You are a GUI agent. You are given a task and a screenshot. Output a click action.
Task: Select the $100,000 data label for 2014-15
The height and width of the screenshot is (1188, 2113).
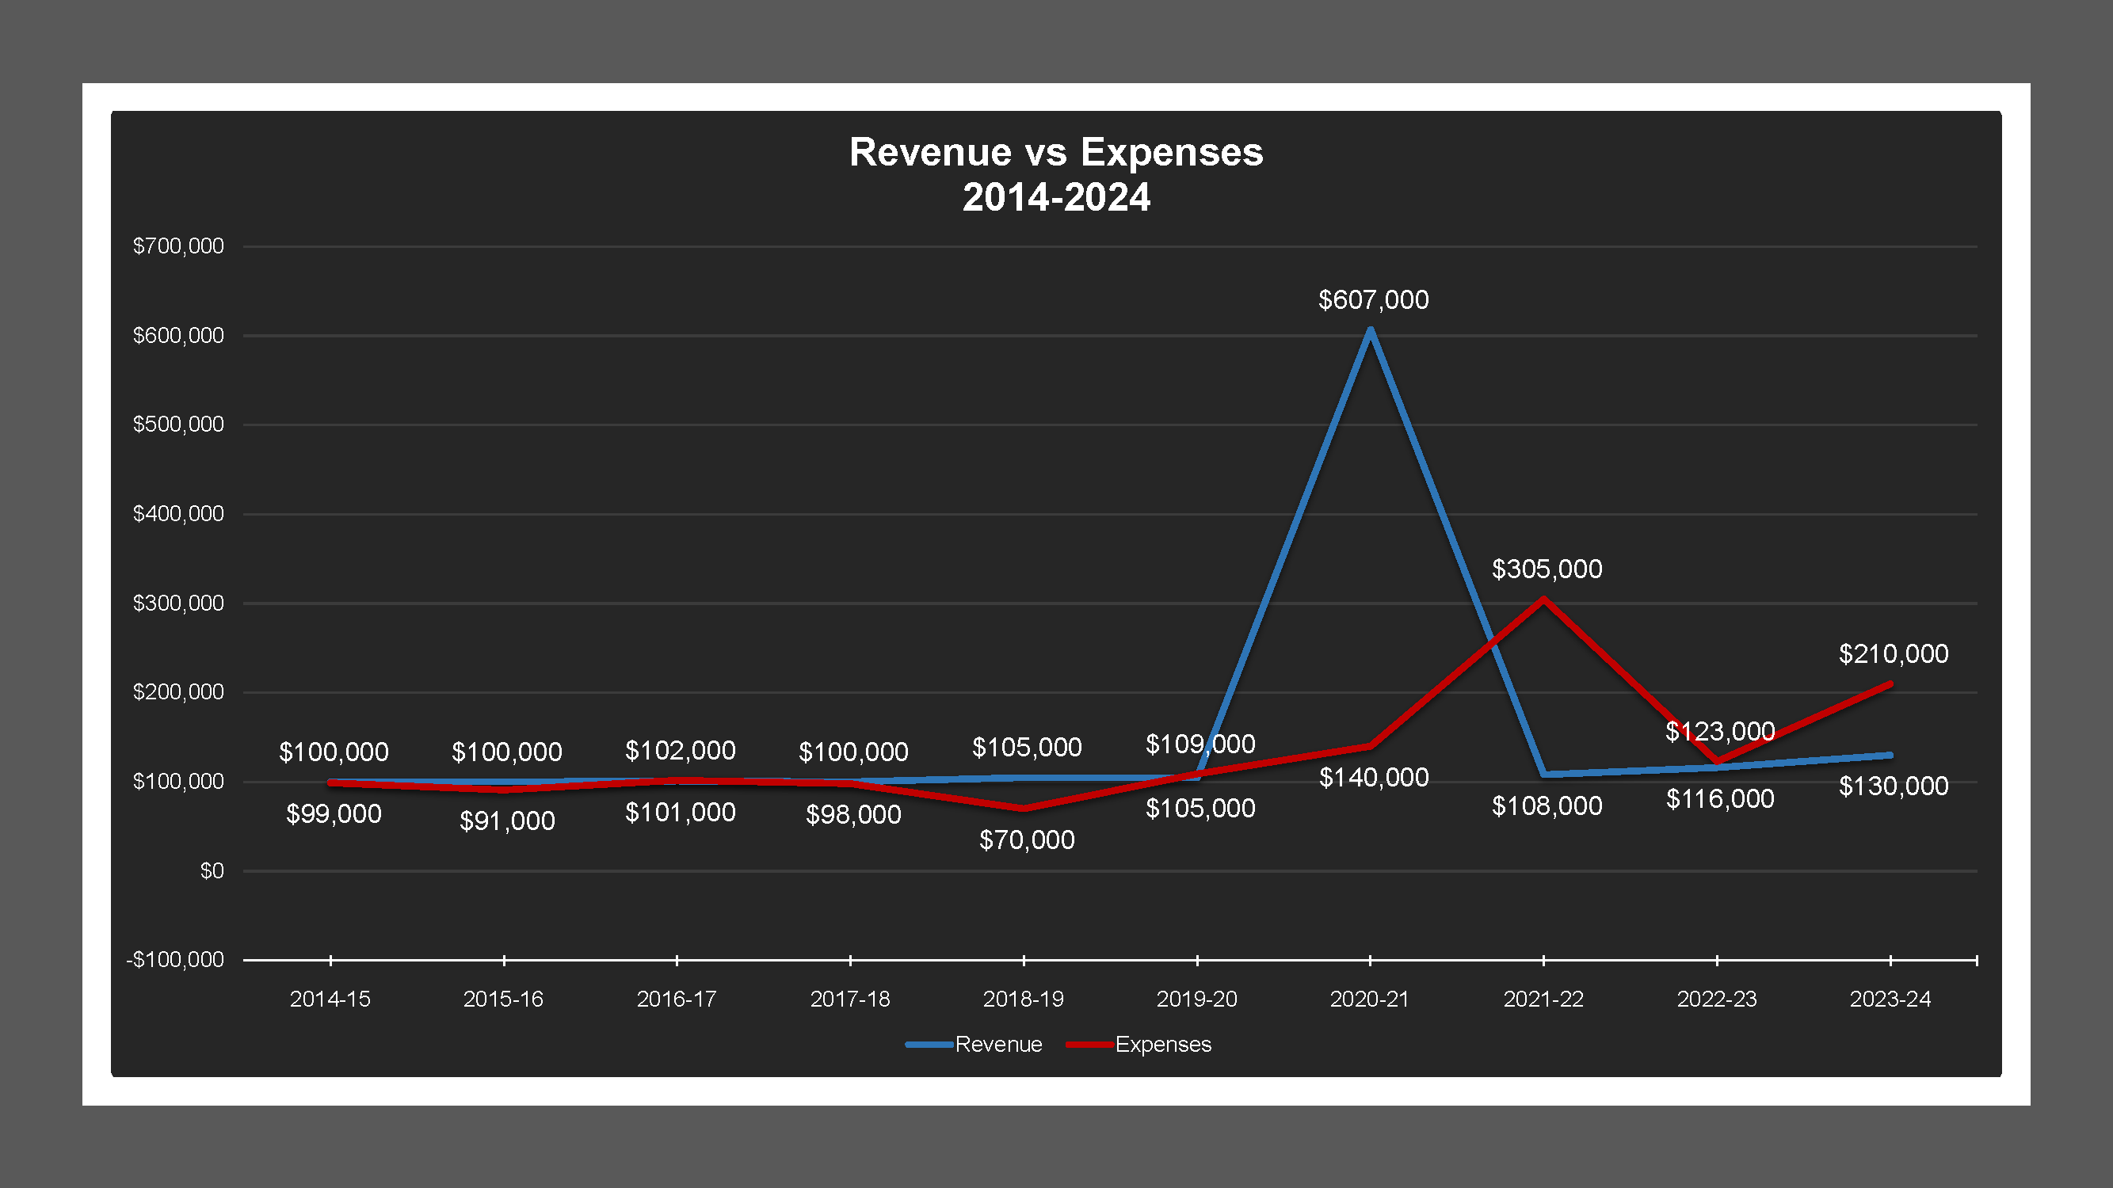point(334,752)
